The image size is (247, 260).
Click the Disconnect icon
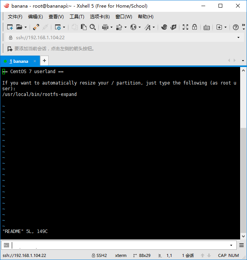pos(45,27)
